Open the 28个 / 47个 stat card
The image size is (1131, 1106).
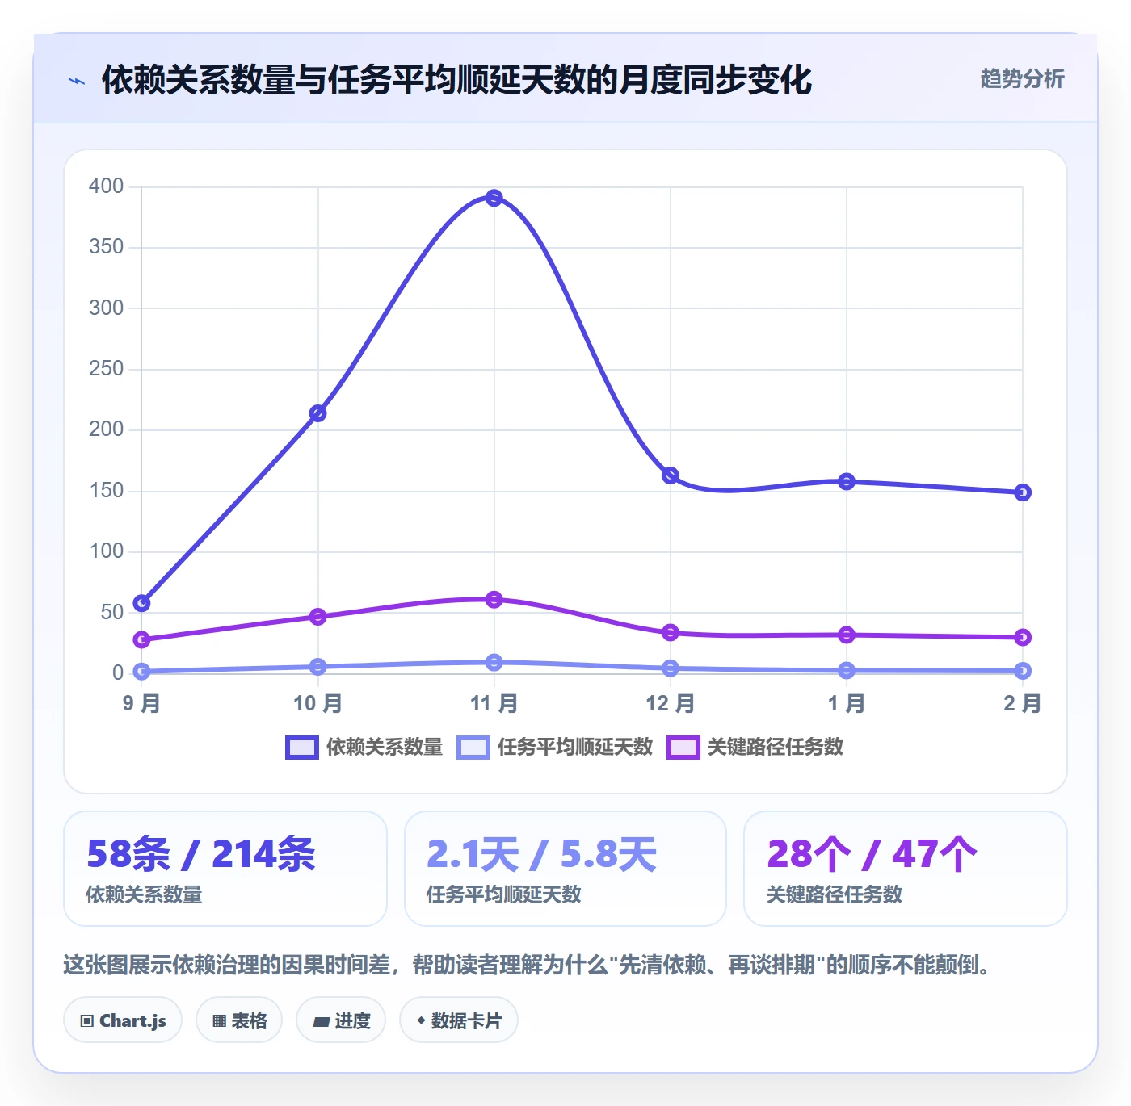click(x=906, y=869)
